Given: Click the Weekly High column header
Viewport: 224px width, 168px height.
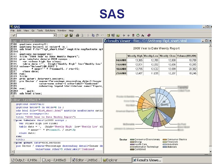Looking at the screenshot, I should point(135,56).
